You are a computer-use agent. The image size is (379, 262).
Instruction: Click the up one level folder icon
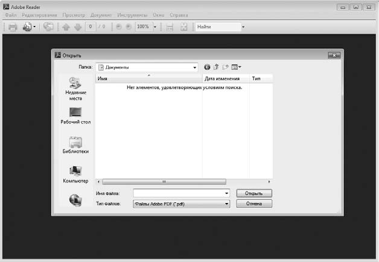[x=216, y=67]
